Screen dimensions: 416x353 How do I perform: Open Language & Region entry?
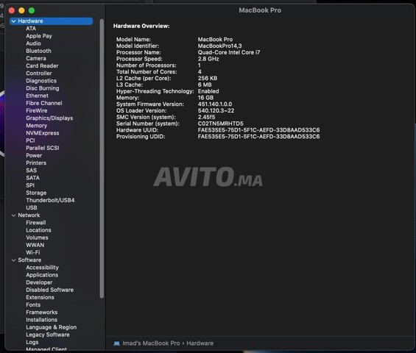(x=52, y=327)
